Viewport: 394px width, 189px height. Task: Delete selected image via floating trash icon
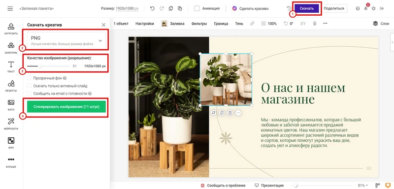(230, 113)
